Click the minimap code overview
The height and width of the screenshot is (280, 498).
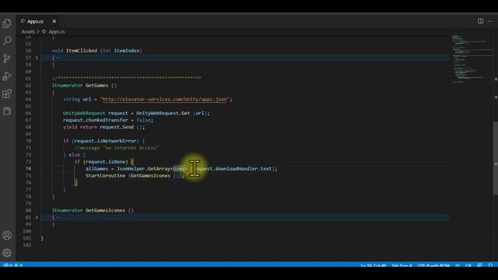(x=472, y=59)
